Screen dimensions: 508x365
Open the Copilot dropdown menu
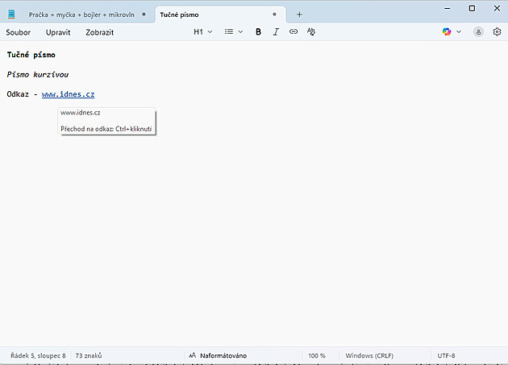[452, 32]
